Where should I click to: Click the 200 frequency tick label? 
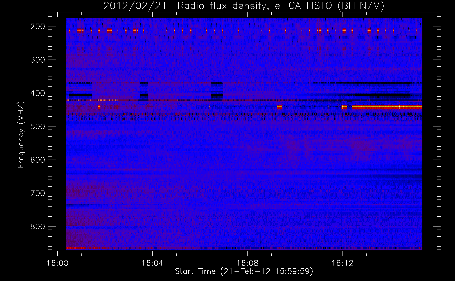click(x=37, y=26)
